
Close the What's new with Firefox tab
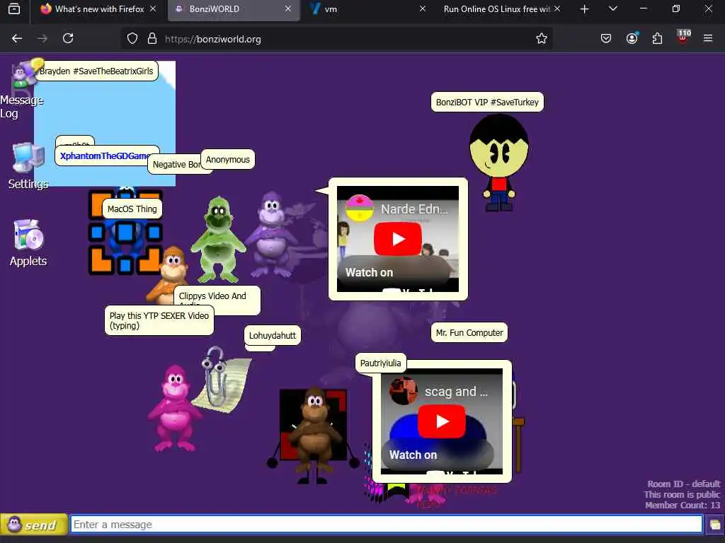coord(153,8)
